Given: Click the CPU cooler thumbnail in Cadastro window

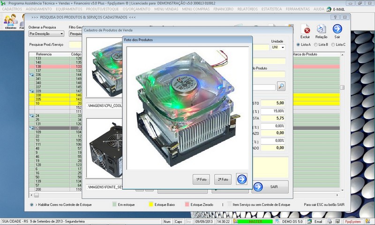Looking at the screenshot, I should (104, 67).
